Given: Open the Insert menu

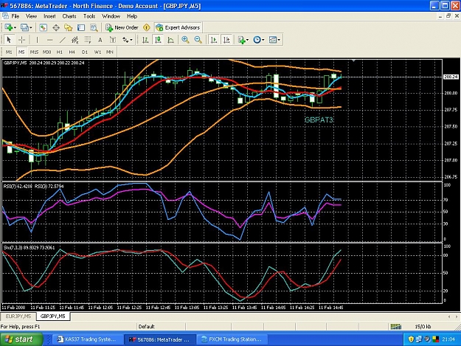Looking at the screenshot, I should 49,16.
